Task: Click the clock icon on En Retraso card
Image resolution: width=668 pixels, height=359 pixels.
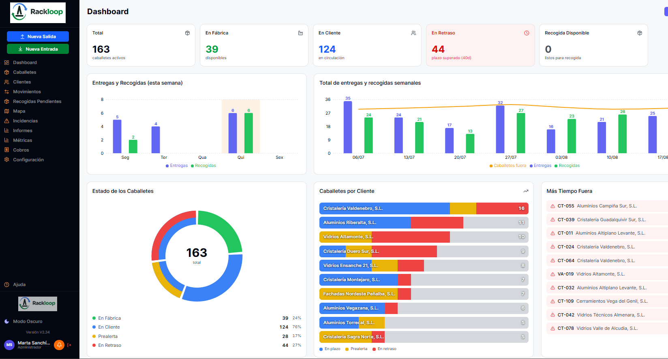Action: tap(527, 33)
